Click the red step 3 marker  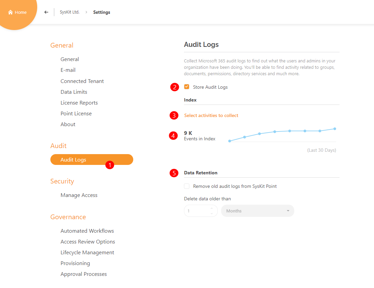click(174, 115)
